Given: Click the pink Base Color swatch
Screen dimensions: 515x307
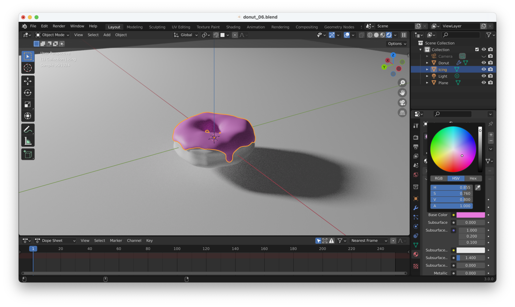Looking at the screenshot, I should tap(471, 215).
